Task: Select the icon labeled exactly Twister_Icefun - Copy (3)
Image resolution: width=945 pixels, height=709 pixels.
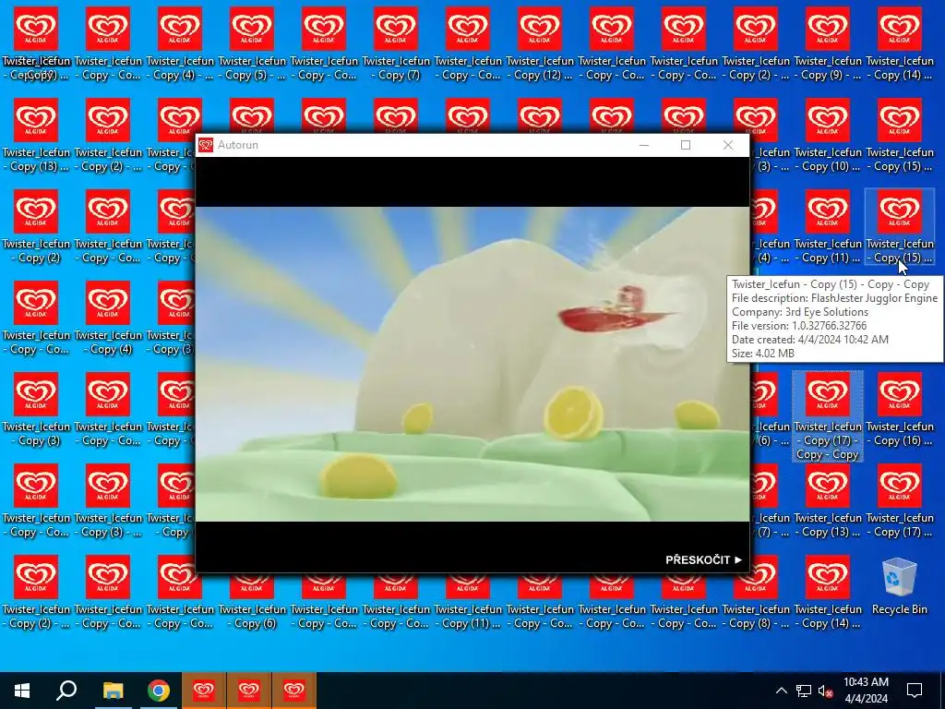Action: [36, 410]
